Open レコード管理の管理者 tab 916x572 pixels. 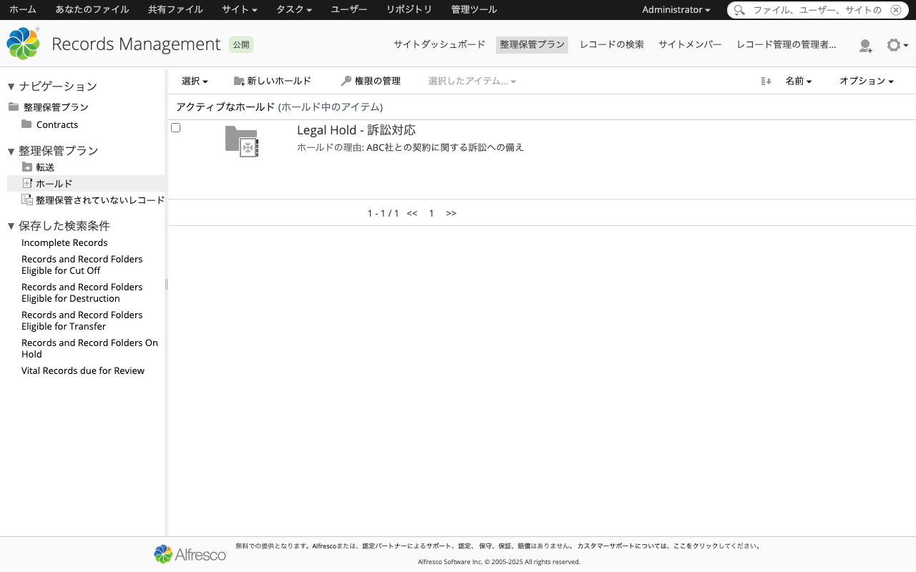click(786, 45)
